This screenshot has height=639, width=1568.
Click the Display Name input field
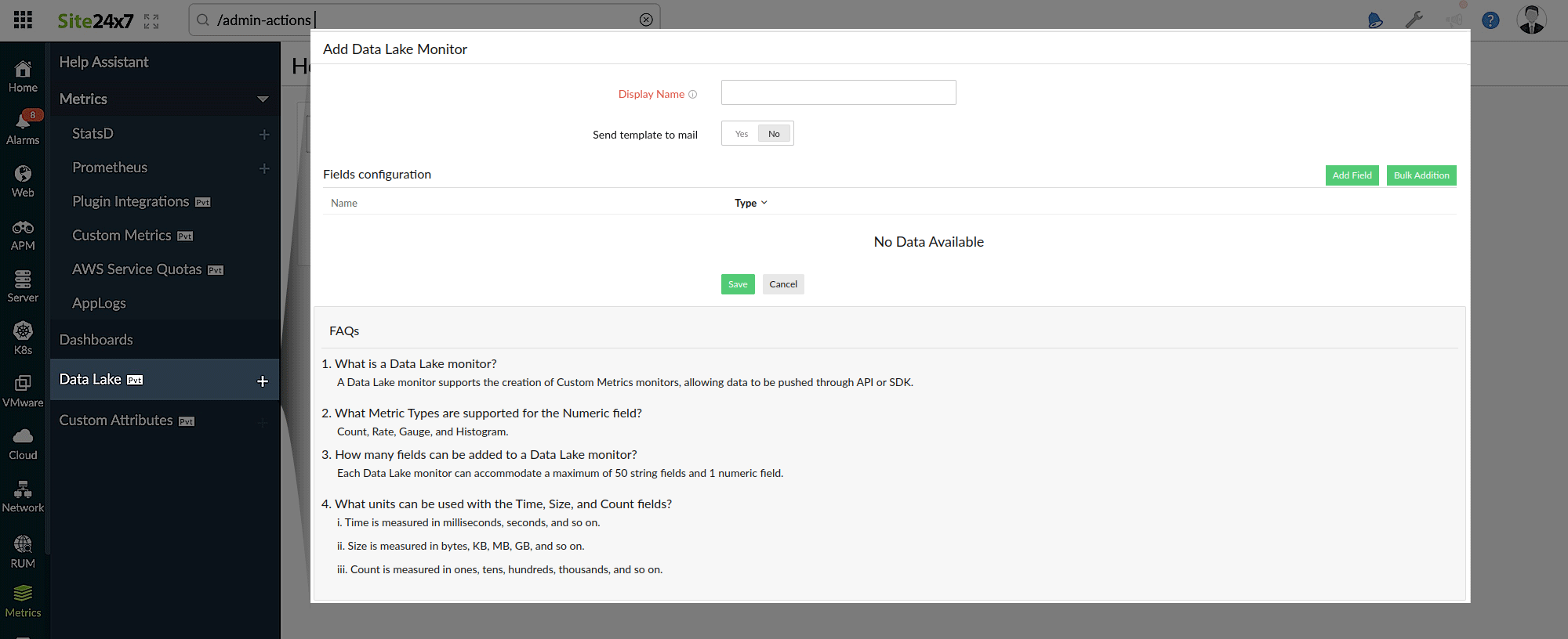[x=838, y=92]
